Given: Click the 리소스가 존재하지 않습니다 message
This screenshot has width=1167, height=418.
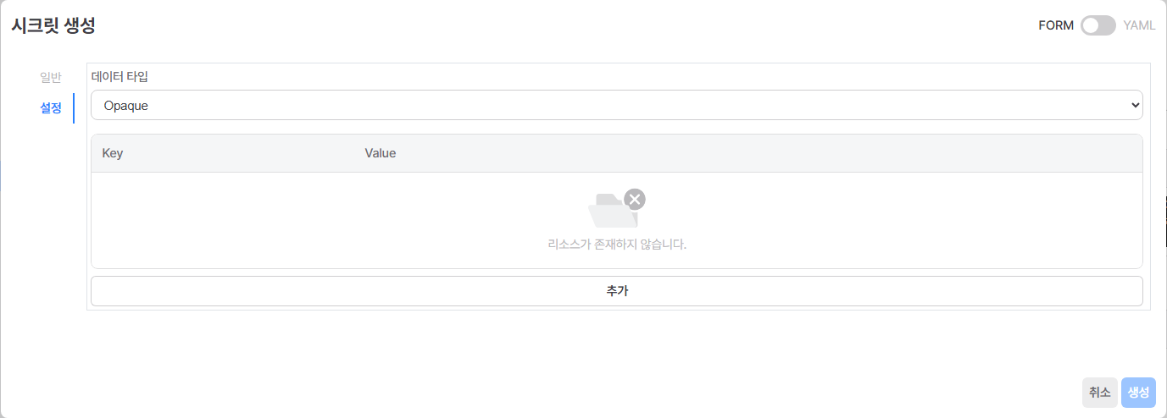Looking at the screenshot, I should point(617,245).
